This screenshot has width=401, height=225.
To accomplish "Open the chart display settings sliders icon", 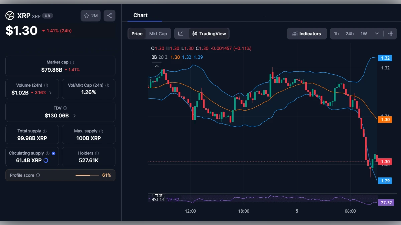I will coord(390,33).
